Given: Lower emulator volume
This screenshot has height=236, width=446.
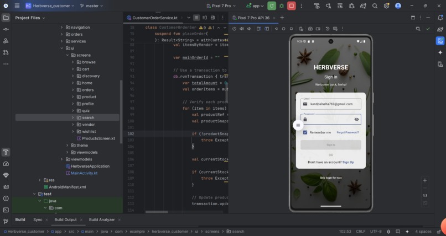Looking at the screenshot, I should coord(249,29).
